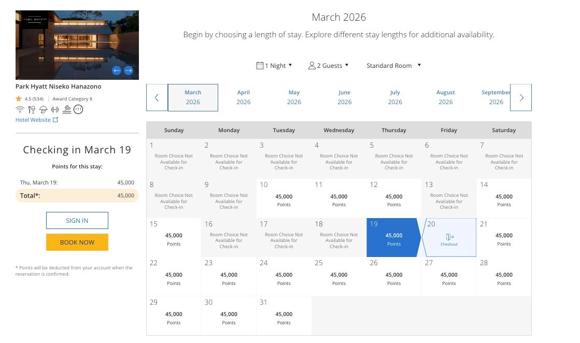Switch to the April 2026 tab
Screen dimensions: 580x343
coord(244,97)
